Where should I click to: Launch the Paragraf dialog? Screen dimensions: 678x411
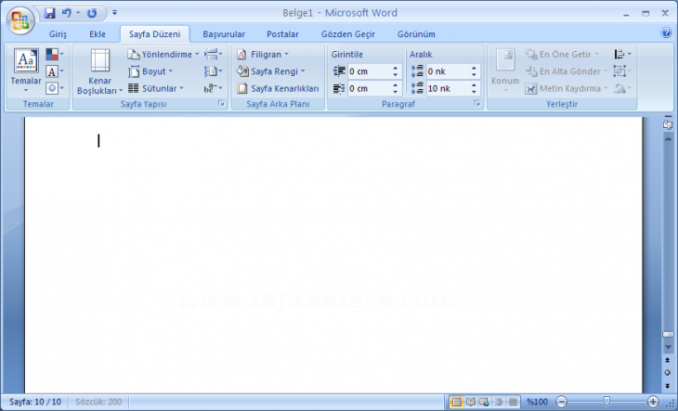477,104
